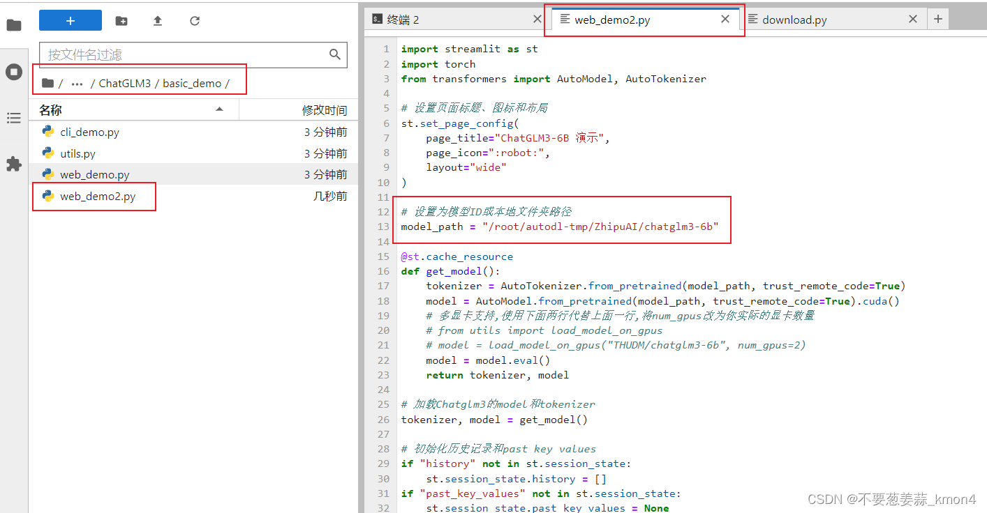Close the 终端 2 tab
The image size is (987, 513).
537,19
